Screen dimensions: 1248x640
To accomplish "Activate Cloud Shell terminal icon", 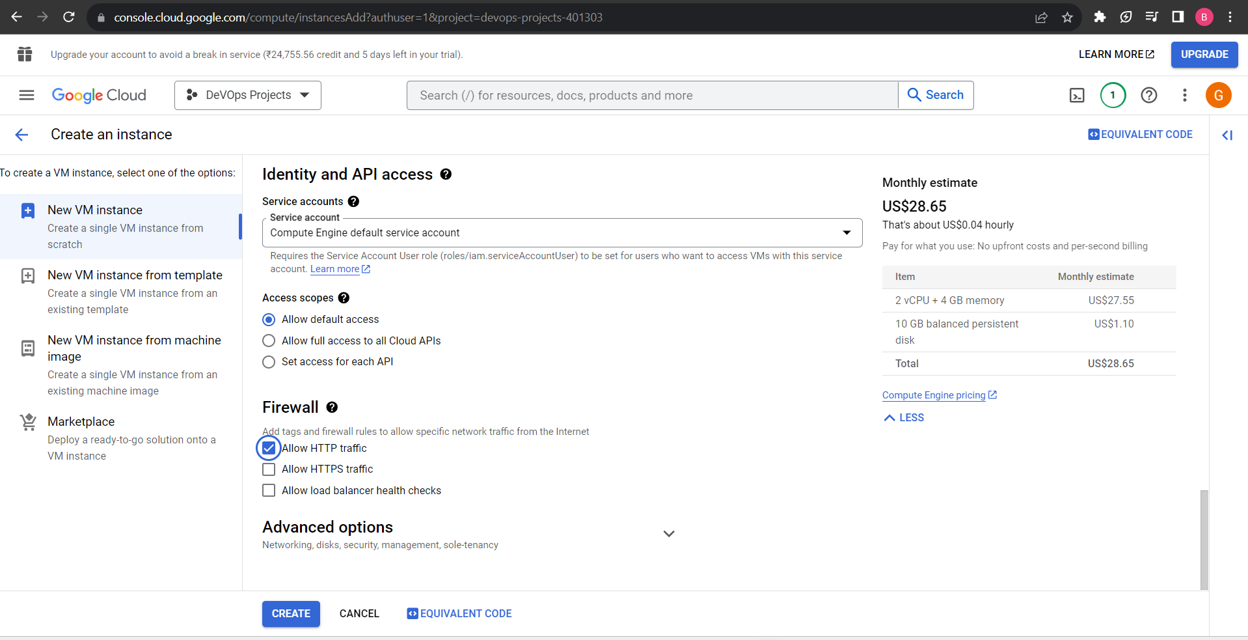I will [x=1077, y=95].
